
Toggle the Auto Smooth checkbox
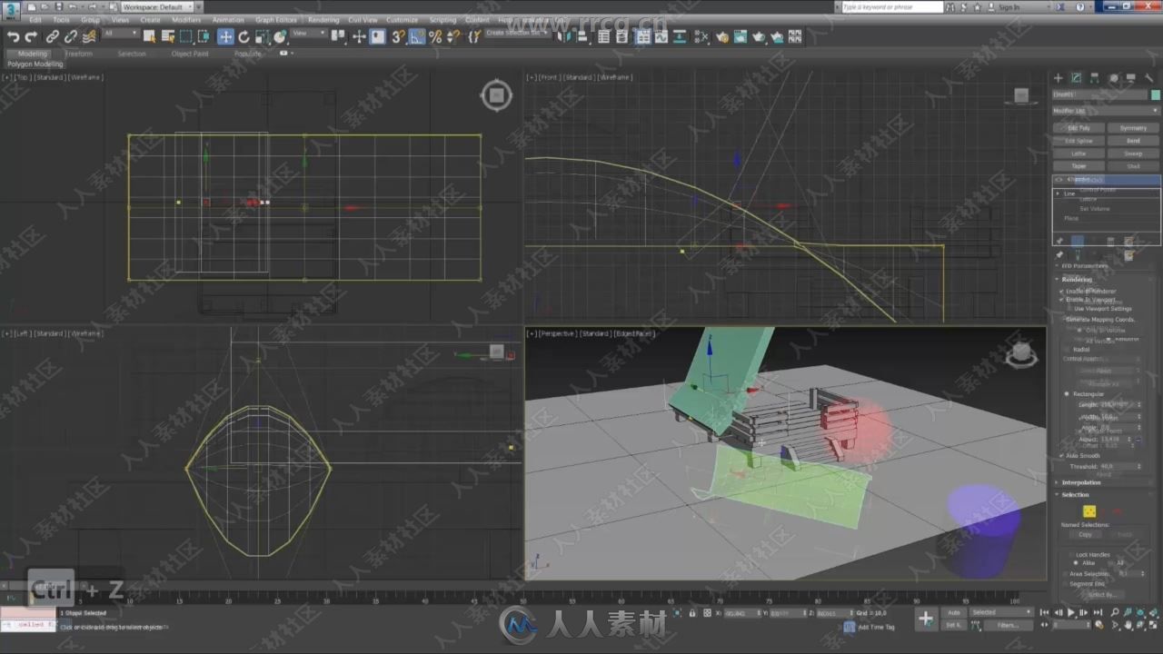pyautogui.click(x=1061, y=456)
